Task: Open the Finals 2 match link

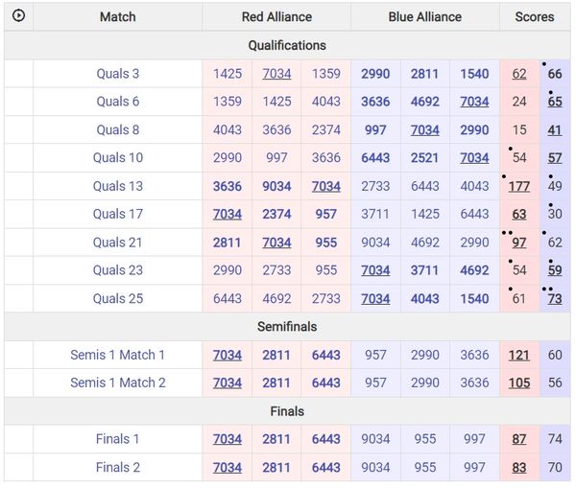Action: [117, 467]
